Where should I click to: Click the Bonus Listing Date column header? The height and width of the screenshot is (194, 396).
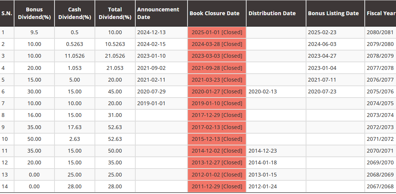click(333, 13)
